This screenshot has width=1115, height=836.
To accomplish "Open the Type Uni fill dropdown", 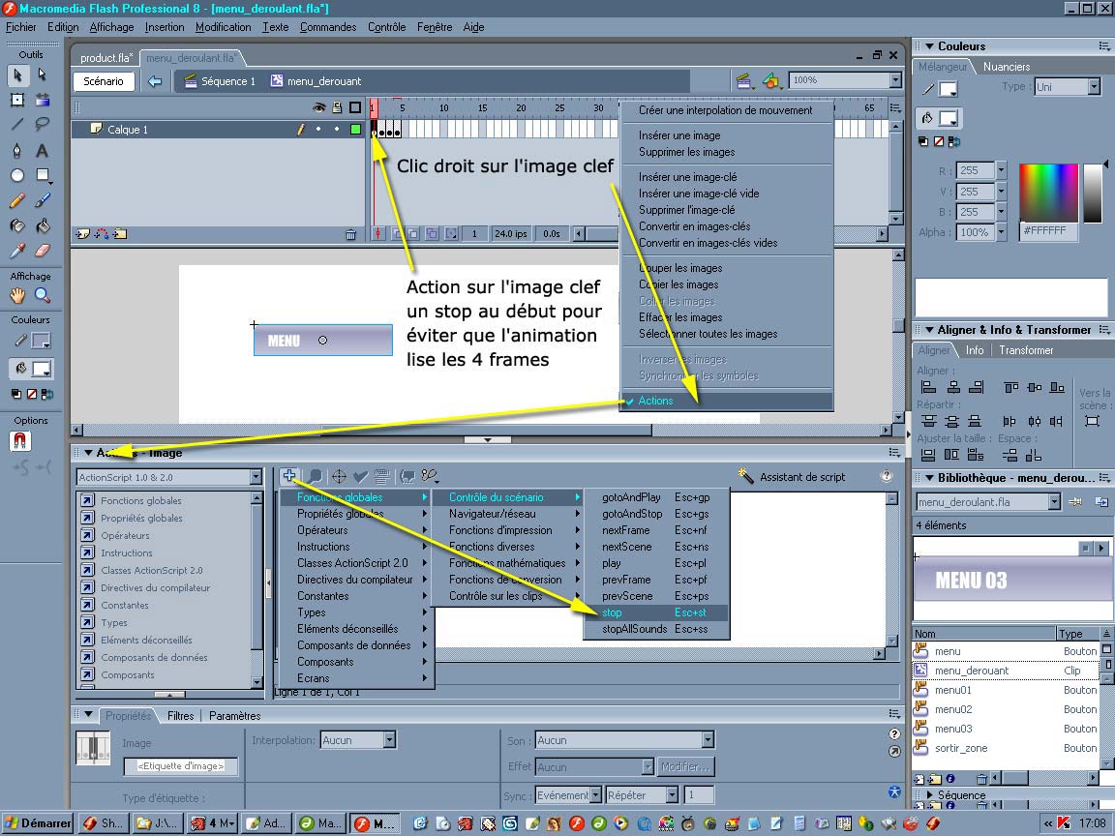I will pyautogui.click(x=1094, y=87).
